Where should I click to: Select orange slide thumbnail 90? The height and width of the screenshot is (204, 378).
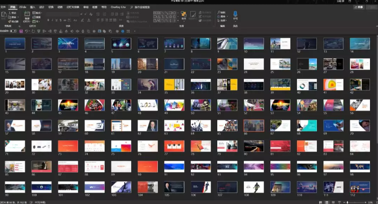[148, 166]
